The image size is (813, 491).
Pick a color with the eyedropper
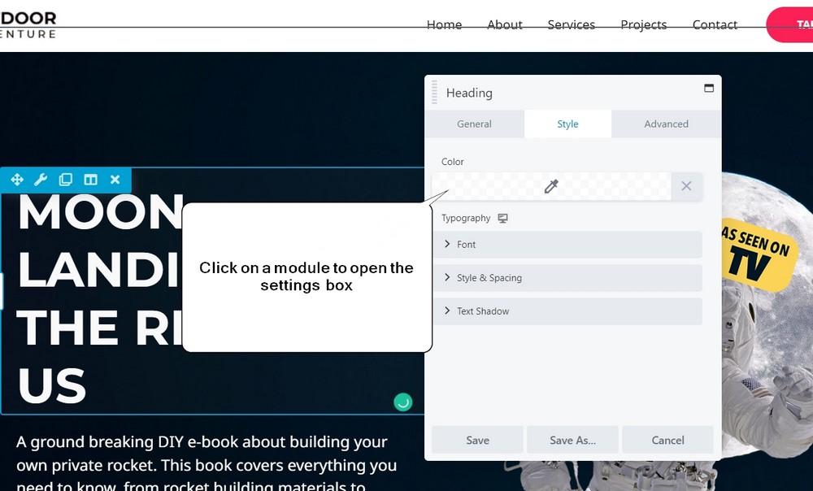550,186
